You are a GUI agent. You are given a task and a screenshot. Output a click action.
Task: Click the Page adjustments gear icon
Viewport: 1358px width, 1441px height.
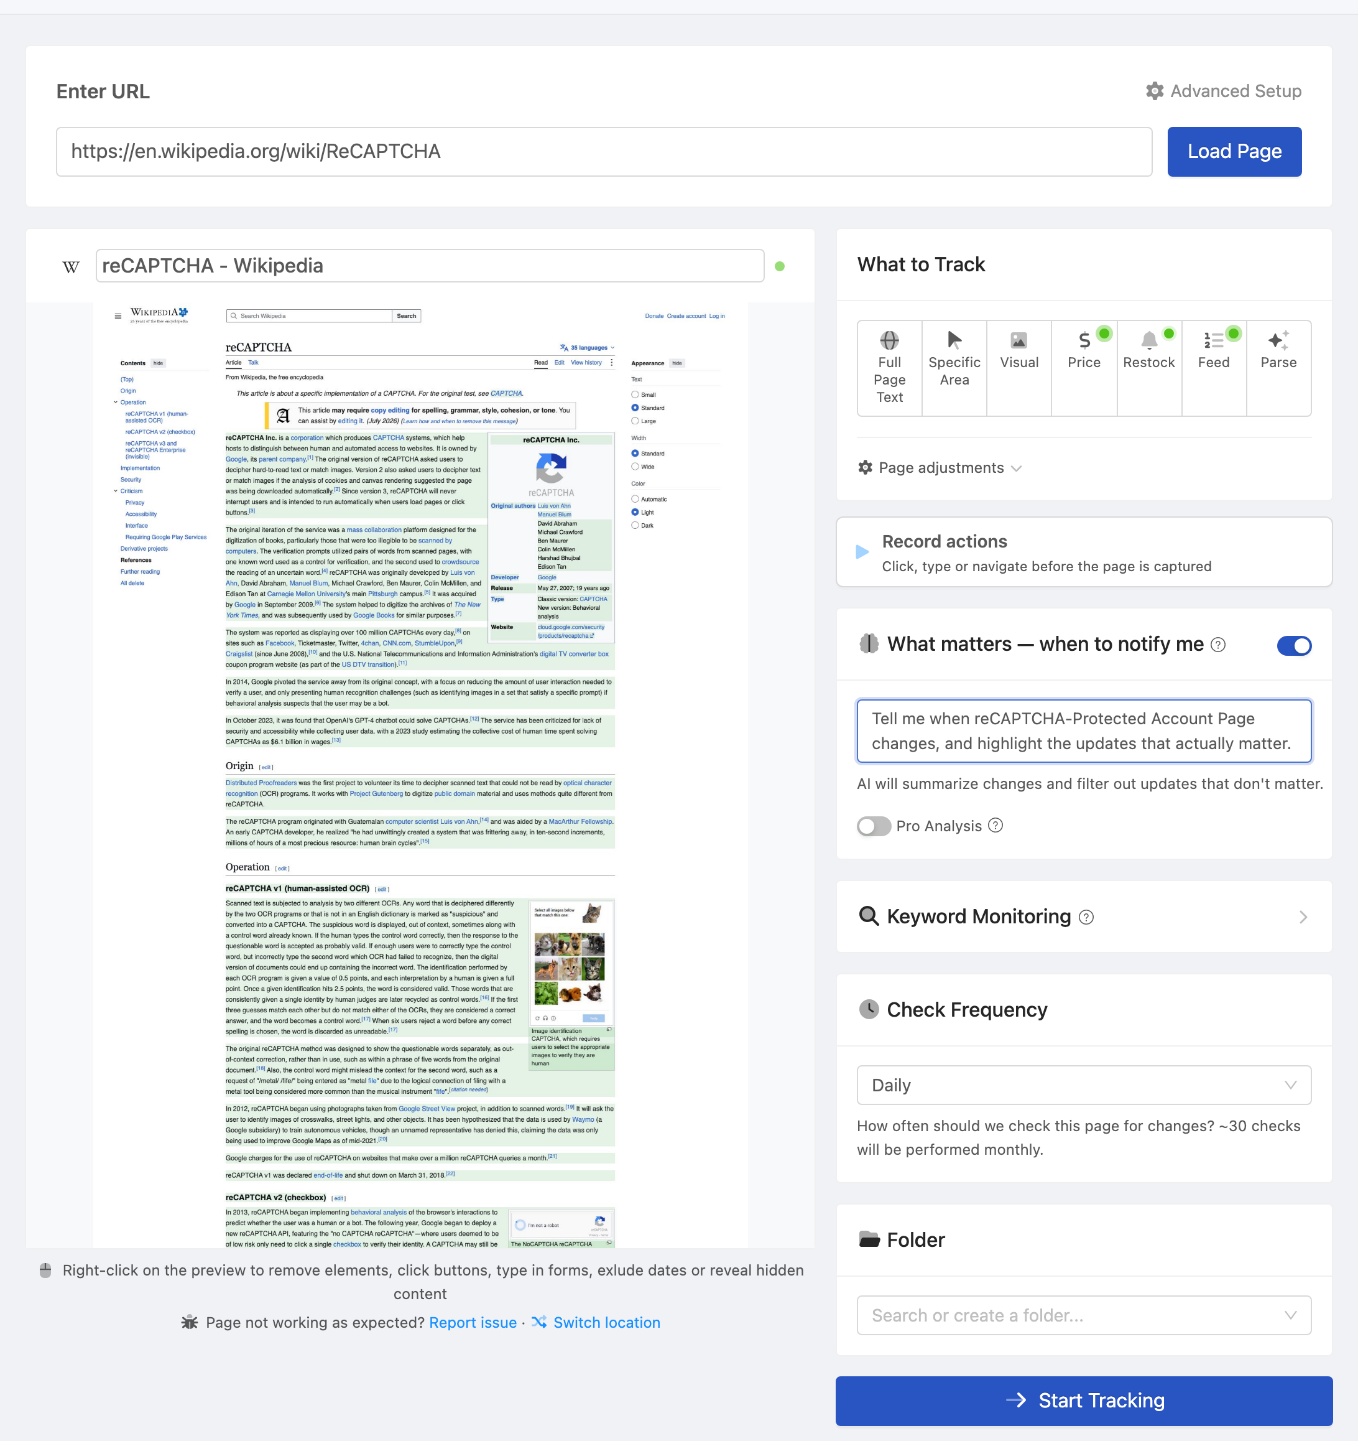click(x=865, y=467)
